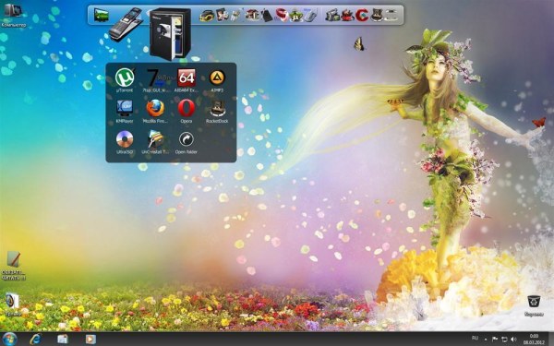Switch the RU input language indicator
554x346 pixels.
[x=475, y=339]
